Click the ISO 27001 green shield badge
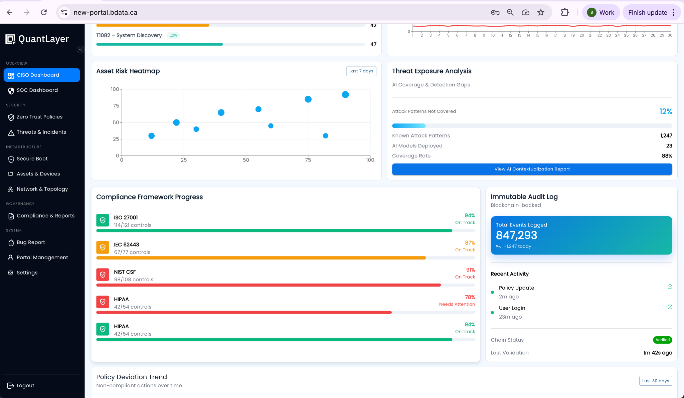Image resolution: width=684 pixels, height=398 pixels. pyautogui.click(x=103, y=220)
